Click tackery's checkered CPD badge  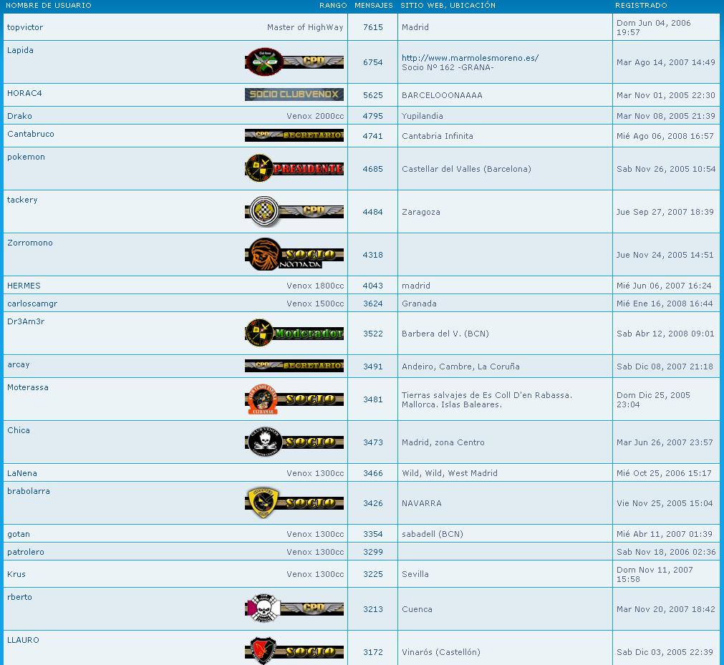pos(294,212)
